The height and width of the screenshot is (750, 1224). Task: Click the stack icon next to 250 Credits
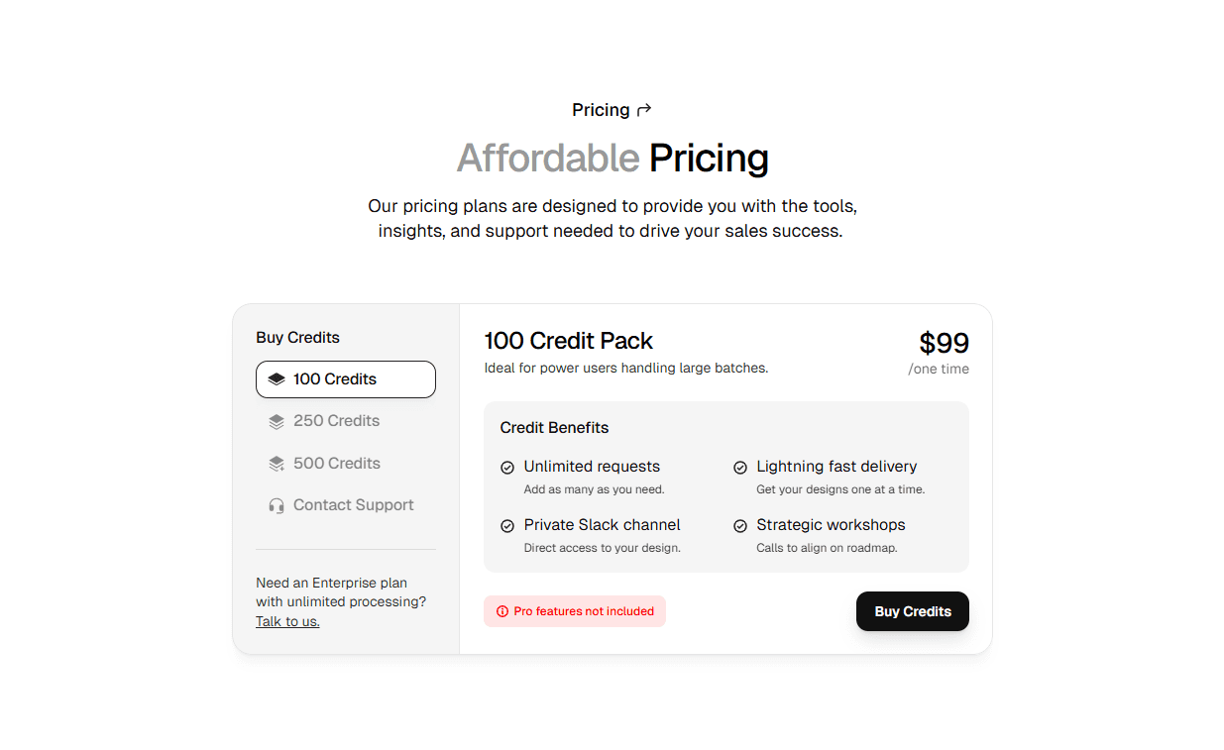pyautogui.click(x=276, y=421)
